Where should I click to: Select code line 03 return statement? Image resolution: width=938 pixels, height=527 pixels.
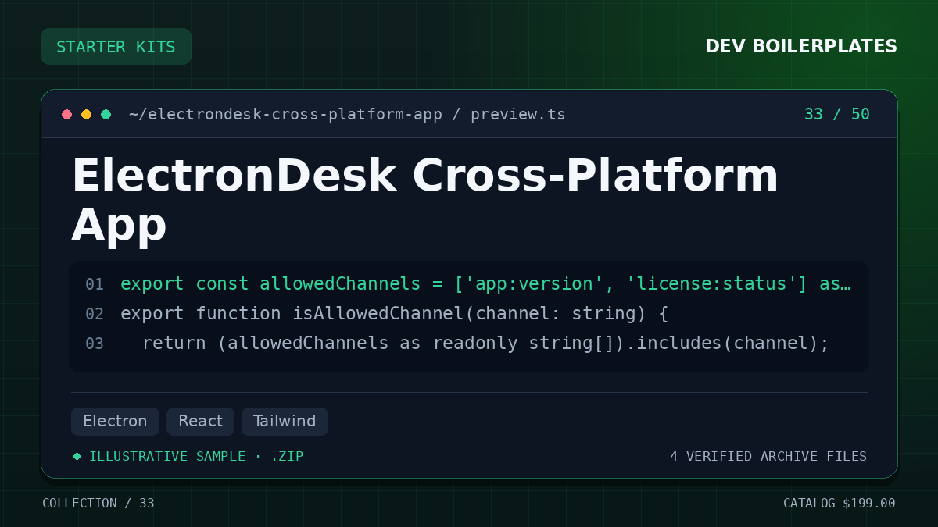pyautogui.click(x=485, y=344)
